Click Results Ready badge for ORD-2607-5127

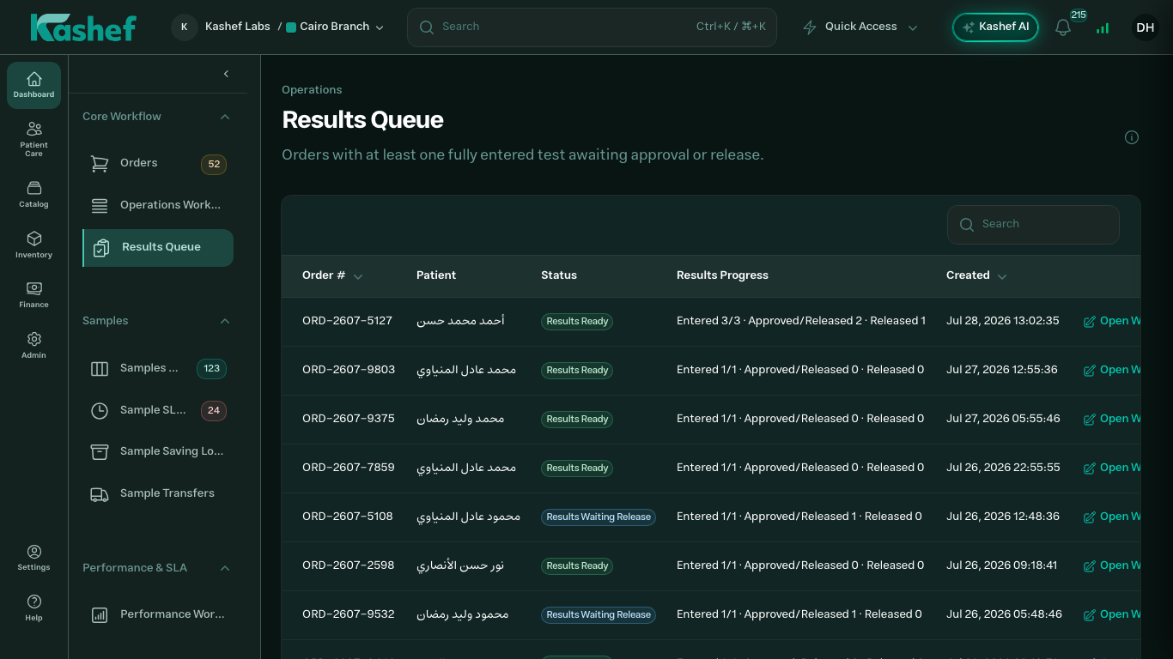tap(577, 322)
